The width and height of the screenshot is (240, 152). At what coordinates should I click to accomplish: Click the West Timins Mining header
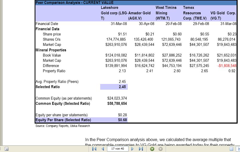click(166, 13)
